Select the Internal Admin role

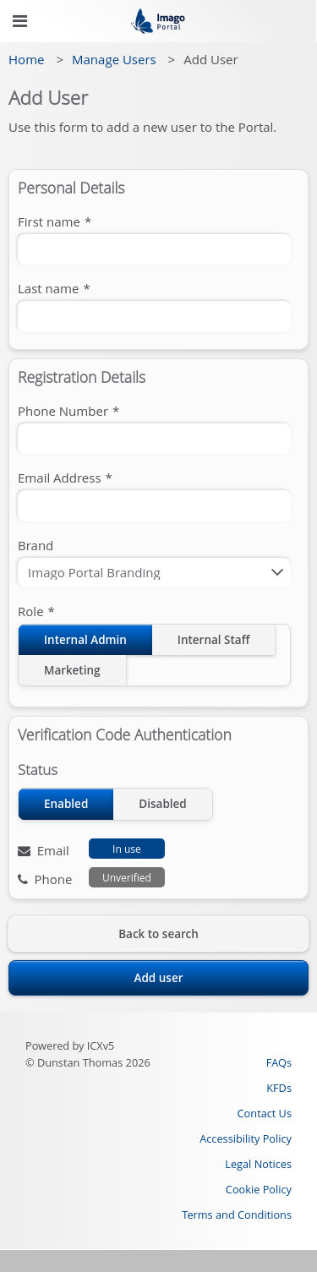(85, 640)
